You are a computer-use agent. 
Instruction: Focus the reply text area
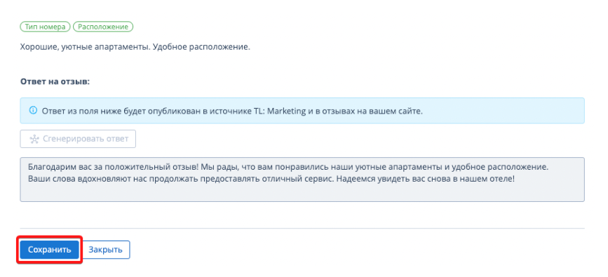point(302,180)
